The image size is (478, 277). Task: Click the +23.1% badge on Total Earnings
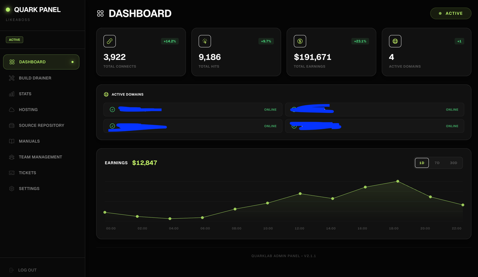pyautogui.click(x=360, y=41)
